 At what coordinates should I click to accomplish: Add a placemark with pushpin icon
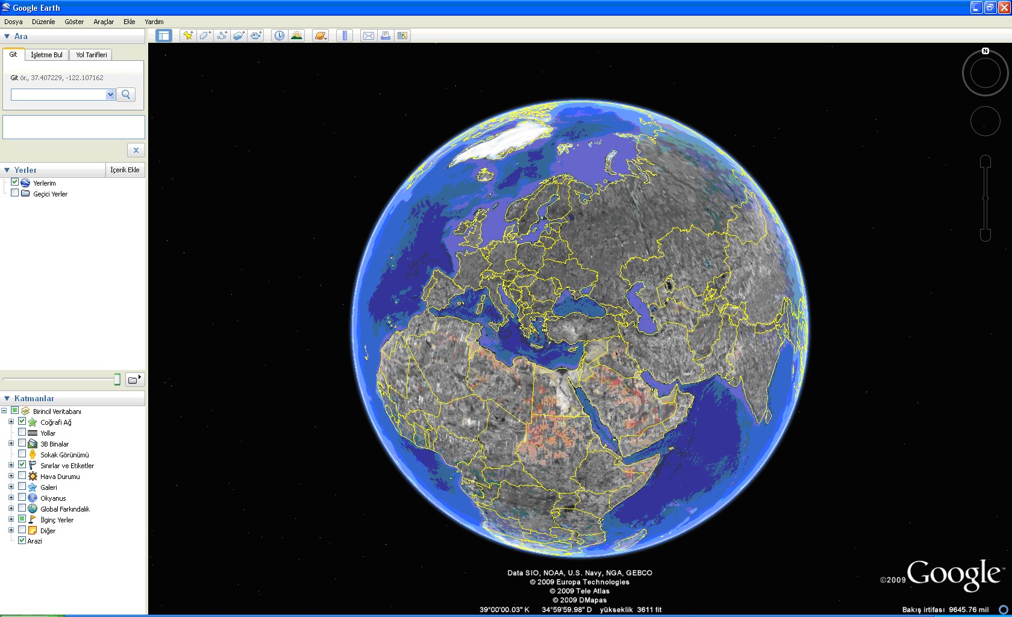(x=188, y=36)
